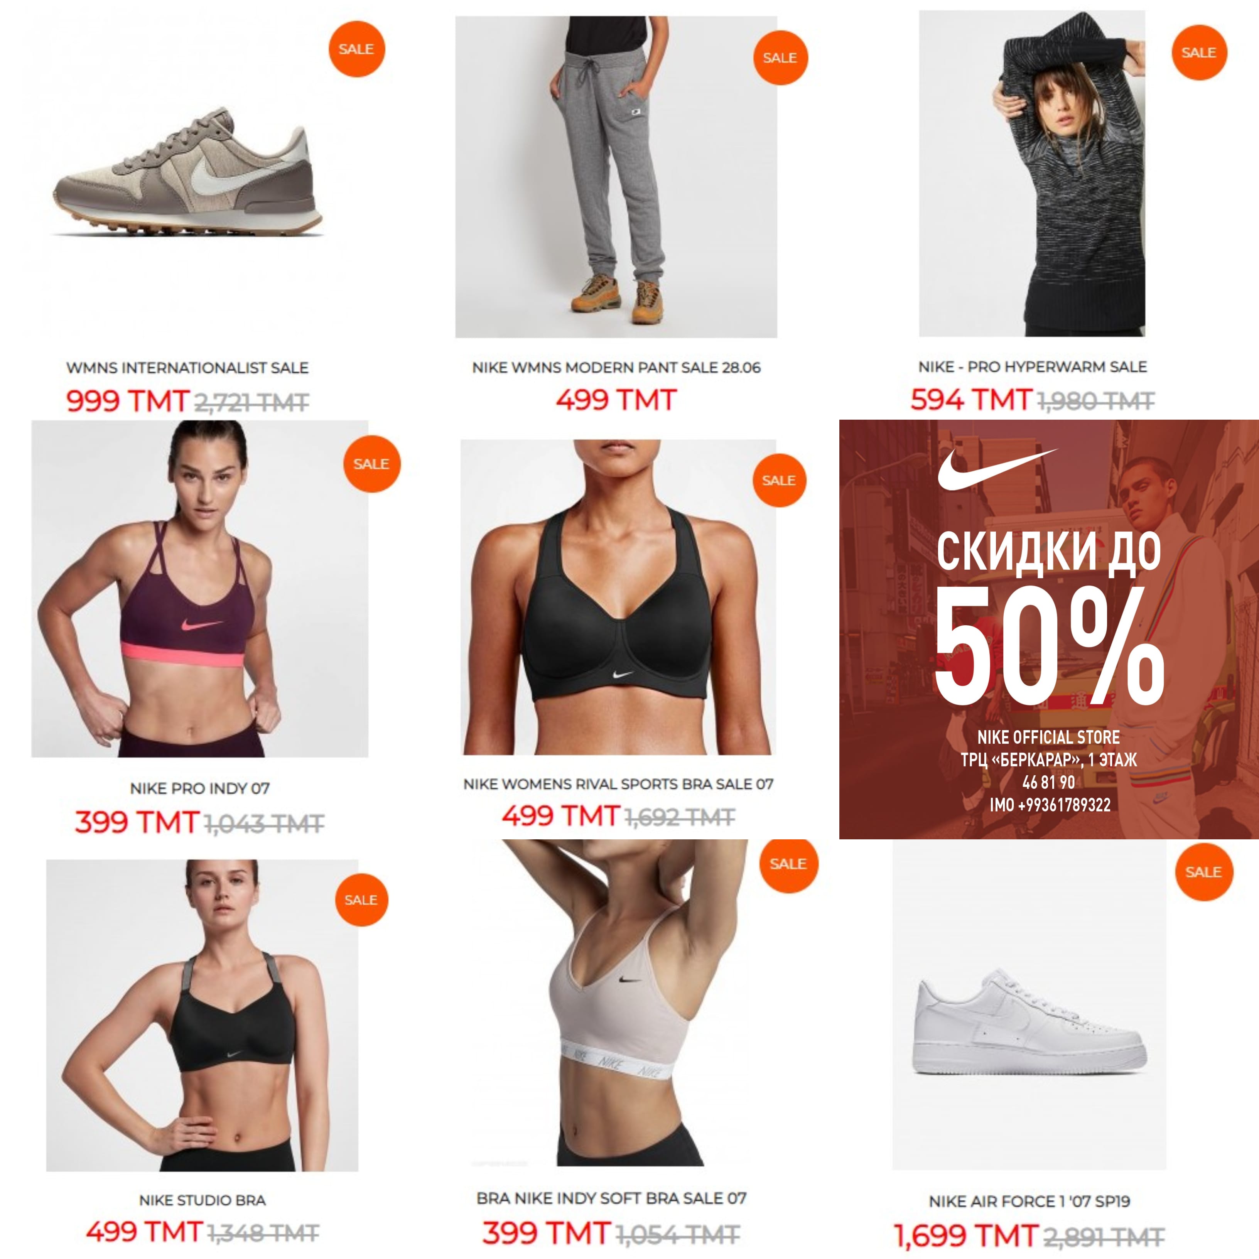
Task: Click the 399 TMT price under Pro Indy
Action: [x=137, y=822]
